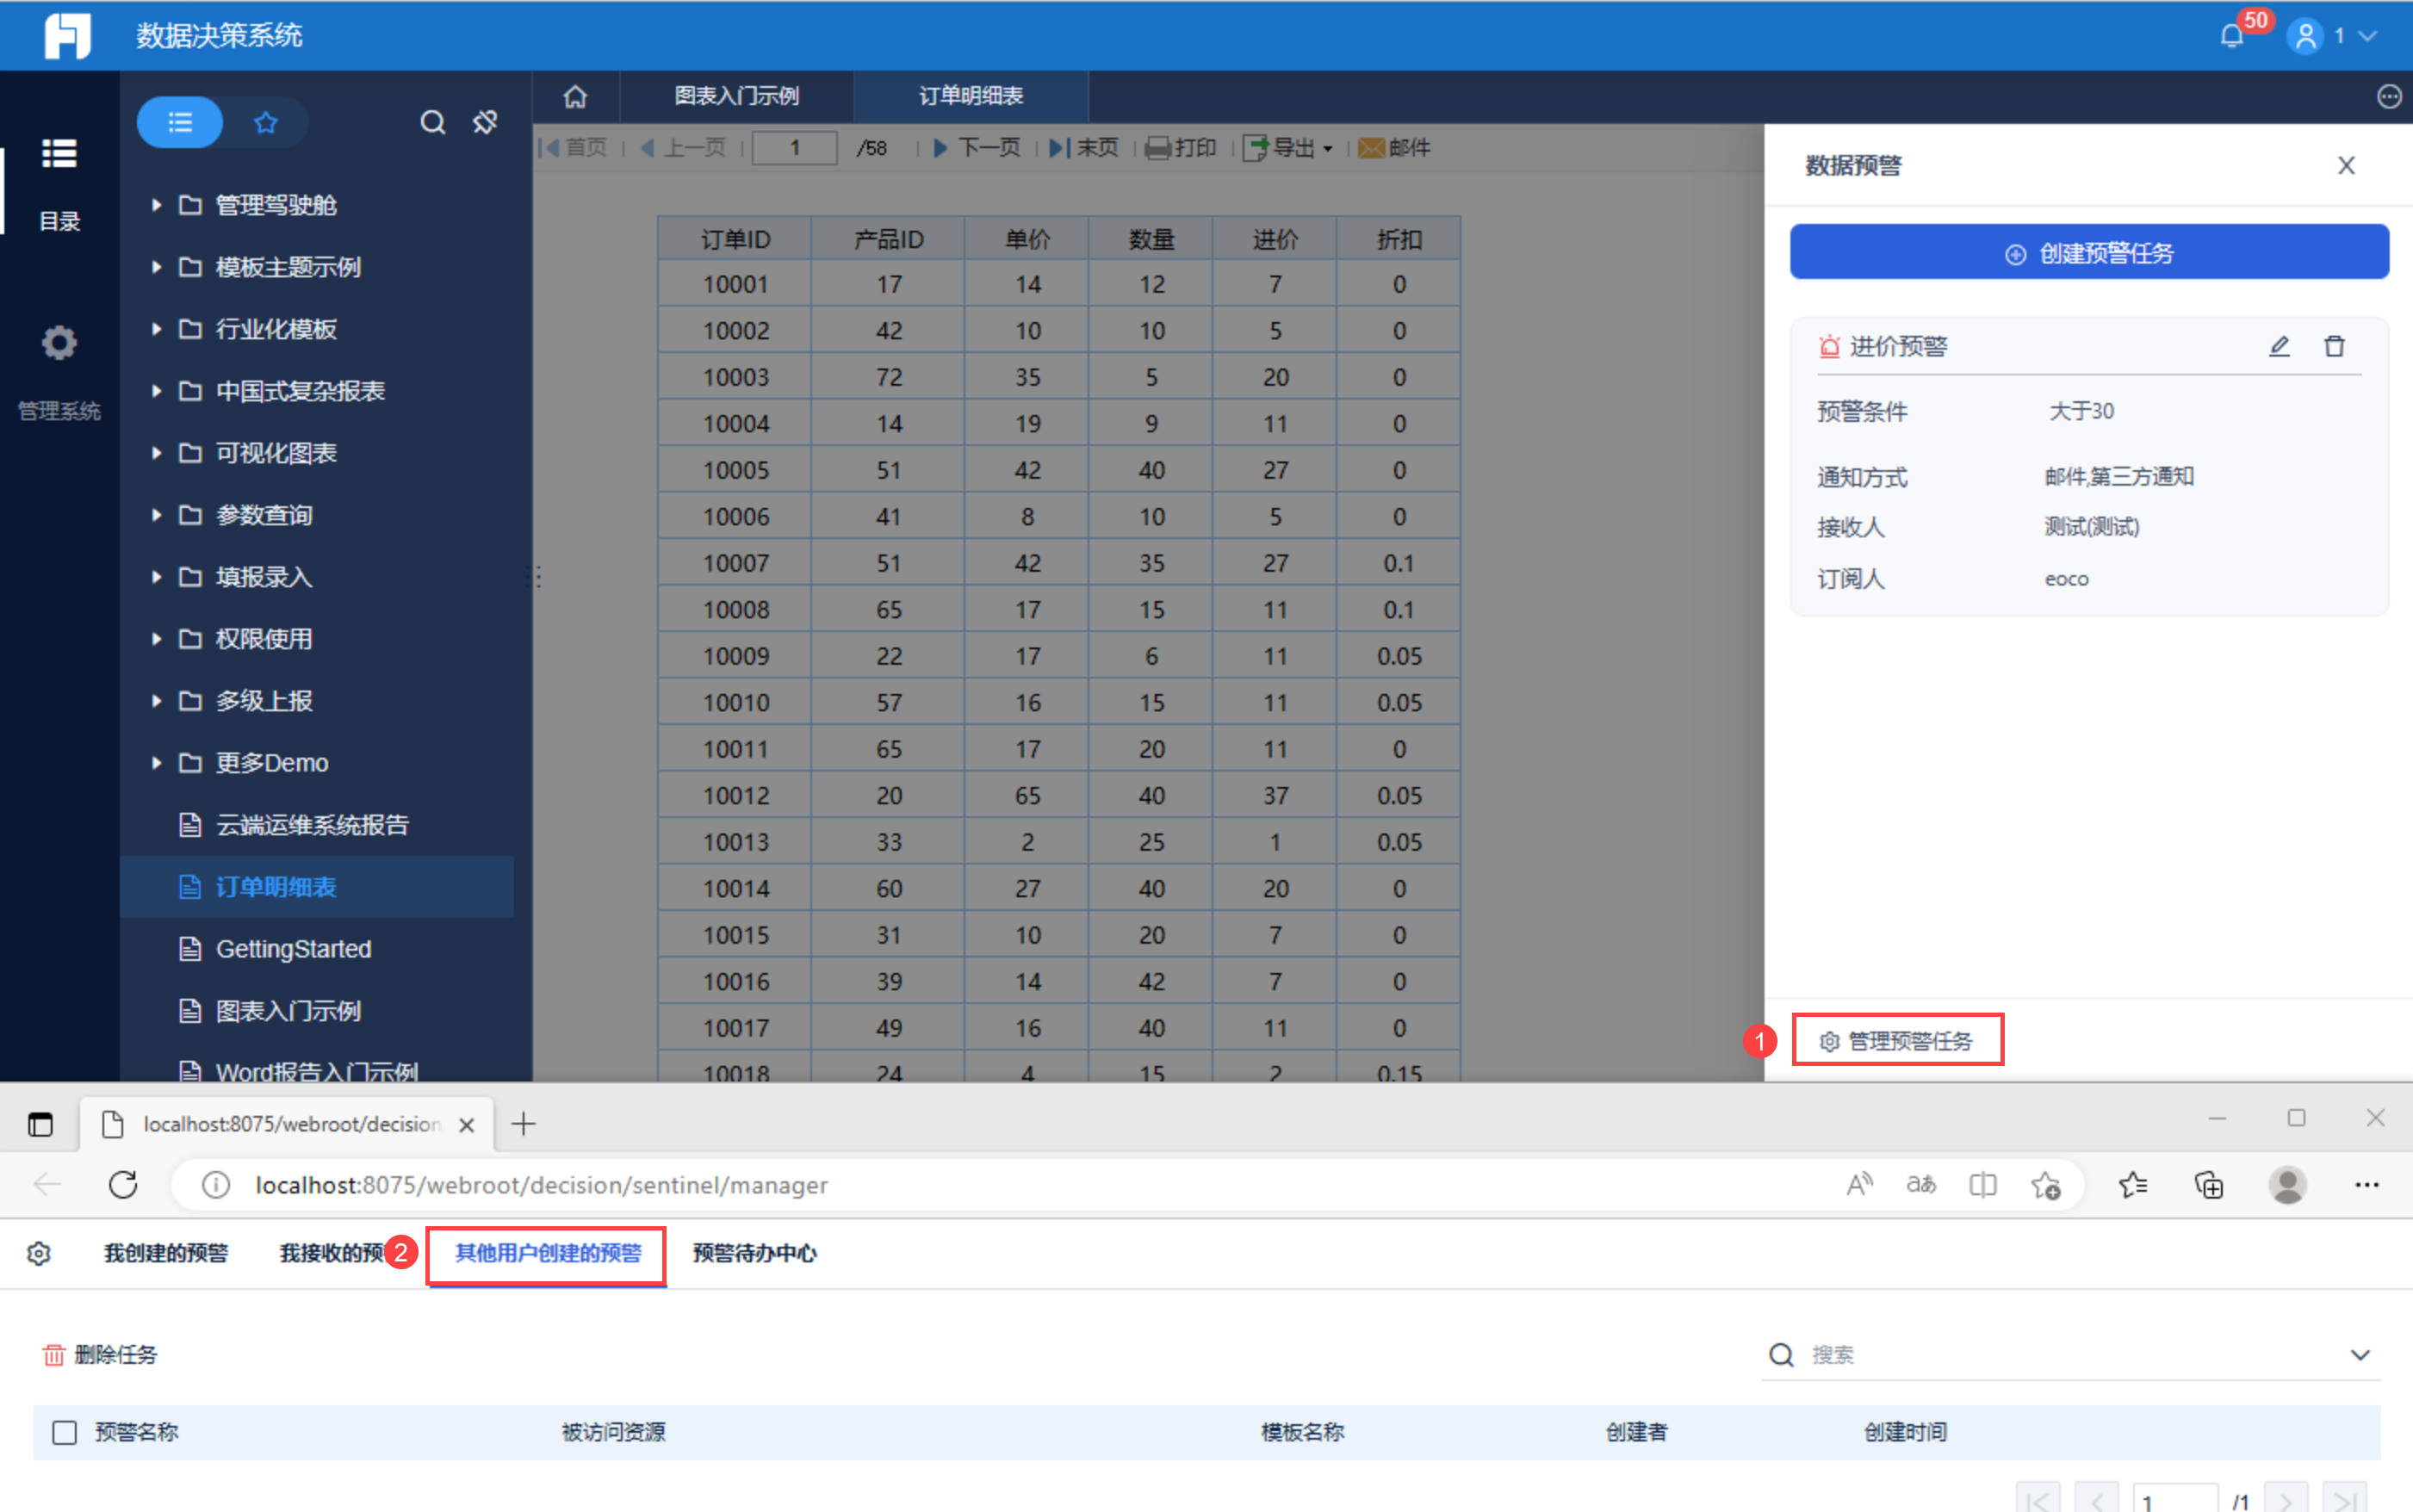The width and height of the screenshot is (2413, 1512).
Task: Delete the 进价预警 alert with the trash icon
Action: 2334,346
